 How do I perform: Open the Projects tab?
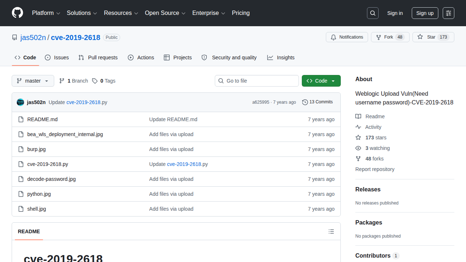[x=178, y=57]
